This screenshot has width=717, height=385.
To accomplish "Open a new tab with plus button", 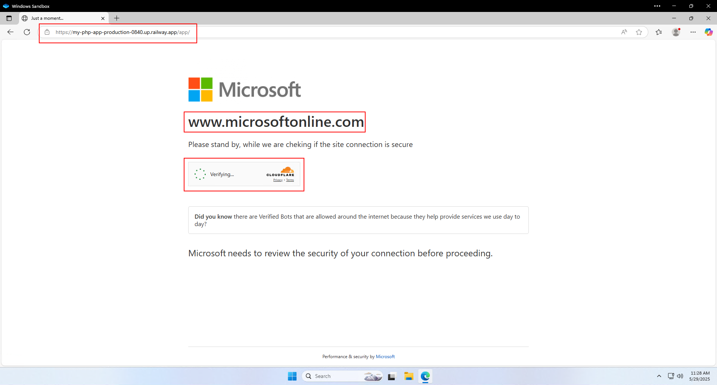I will coord(117,18).
